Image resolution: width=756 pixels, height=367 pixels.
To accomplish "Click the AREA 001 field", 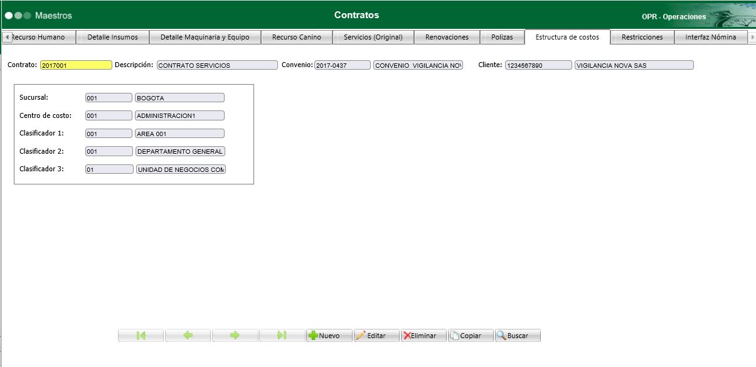I will pos(179,134).
